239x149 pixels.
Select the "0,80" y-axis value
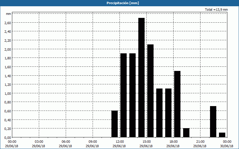8,102
